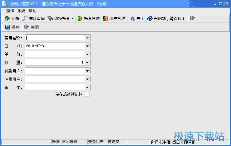Expand the 消费用户 dropdown
Viewport: 231px width, 146px height.
coord(87,79)
